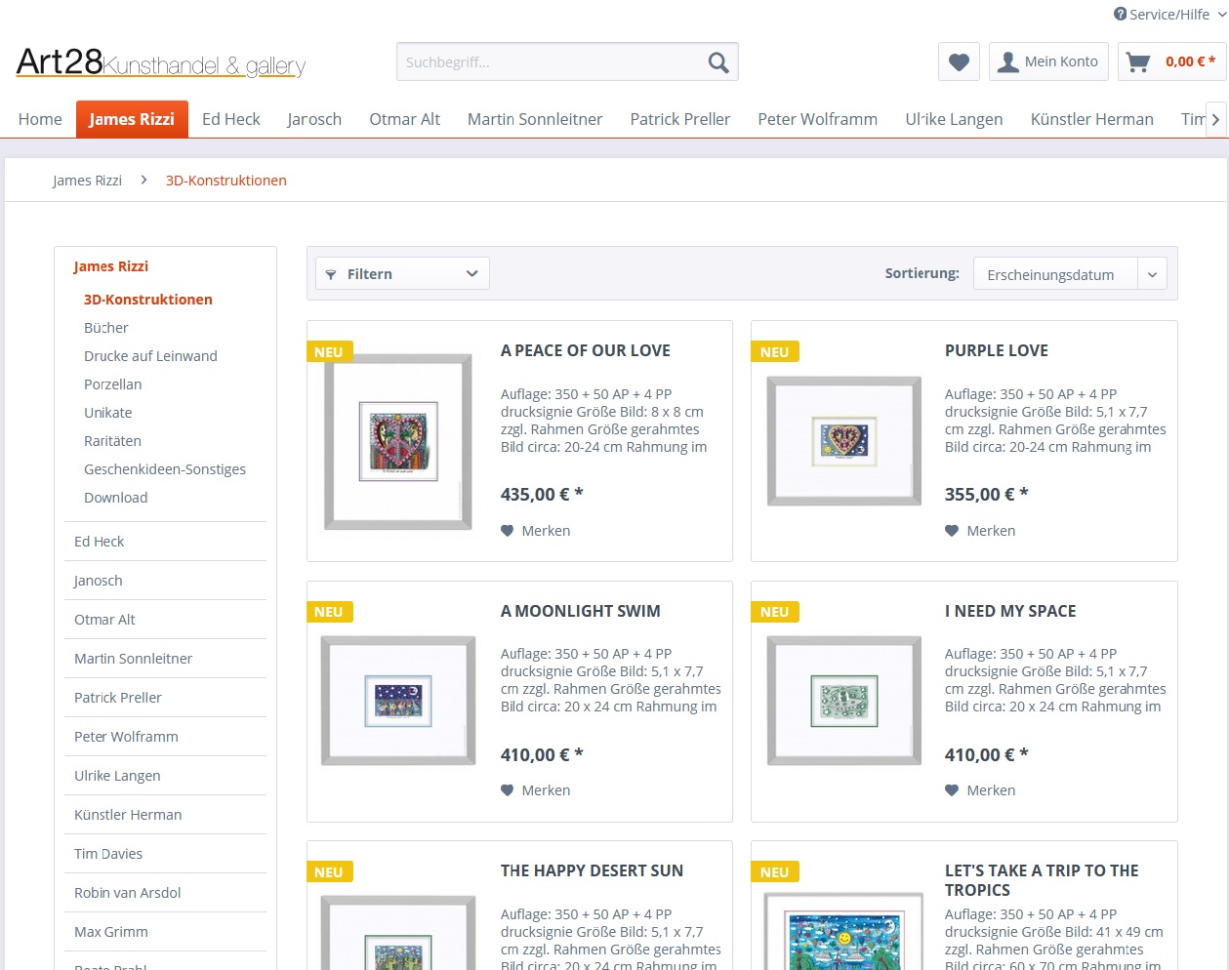Click heart icon for A Moonlight Swim
This screenshot has height=970, width=1229.
pos(508,790)
